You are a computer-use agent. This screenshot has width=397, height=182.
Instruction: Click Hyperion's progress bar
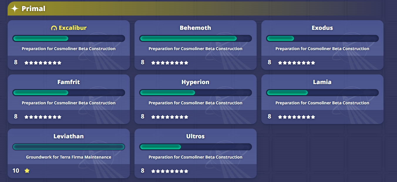(x=195, y=93)
